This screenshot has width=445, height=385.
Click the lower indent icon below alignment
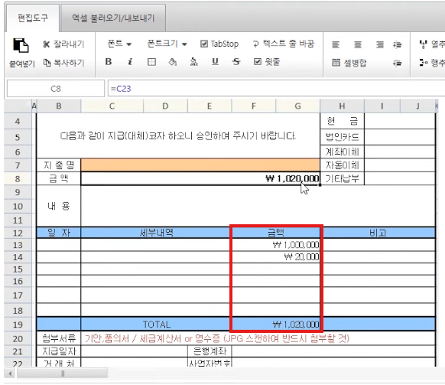(x=398, y=63)
